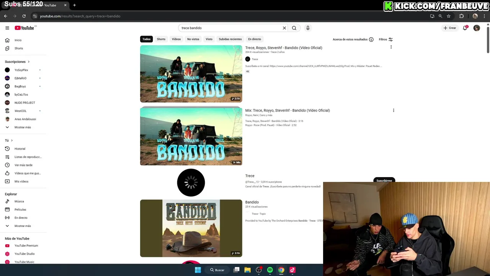Image resolution: width=490 pixels, height=276 pixels.
Task: Open options for the Bandido Vídeo Oficial result
Action: coord(391,47)
